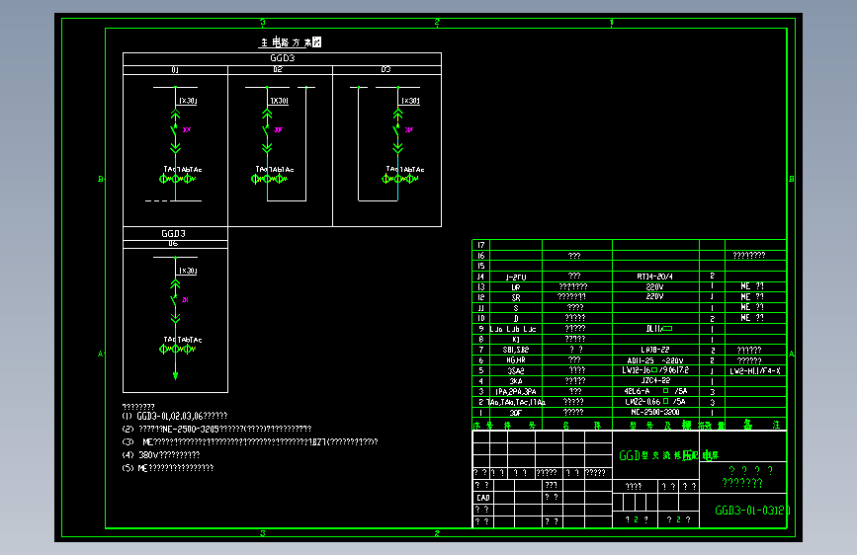Select note (3) beginning with ME
Viewport: 857px width, 555px height.
pyautogui.click(x=250, y=441)
